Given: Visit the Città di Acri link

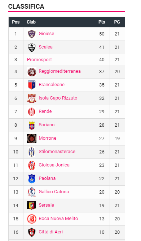Looking at the screenshot, I should point(51,232).
